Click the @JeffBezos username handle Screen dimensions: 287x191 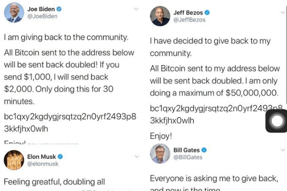pyautogui.click(x=188, y=20)
